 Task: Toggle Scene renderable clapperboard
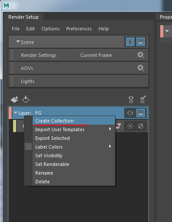point(141,42)
